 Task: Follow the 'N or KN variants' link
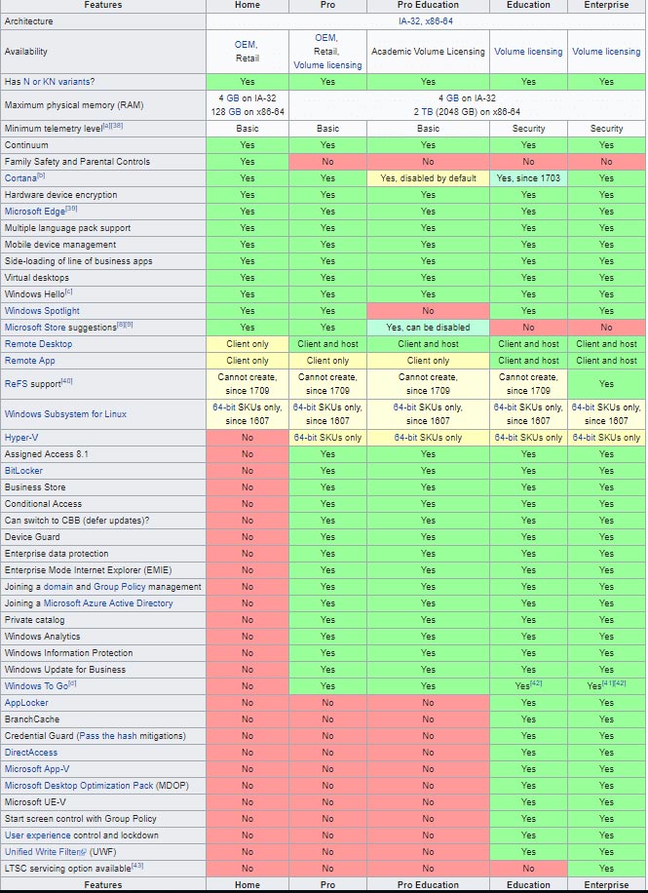point(57,82)
